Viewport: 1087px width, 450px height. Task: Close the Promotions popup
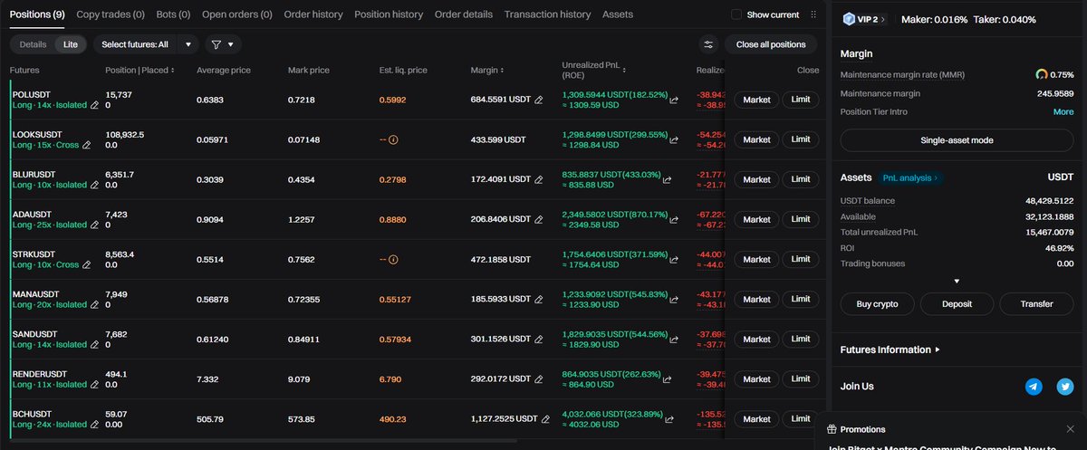[1070, 429]
